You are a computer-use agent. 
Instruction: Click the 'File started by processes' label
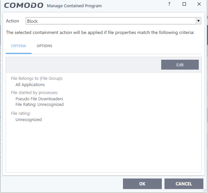[34, 93]
